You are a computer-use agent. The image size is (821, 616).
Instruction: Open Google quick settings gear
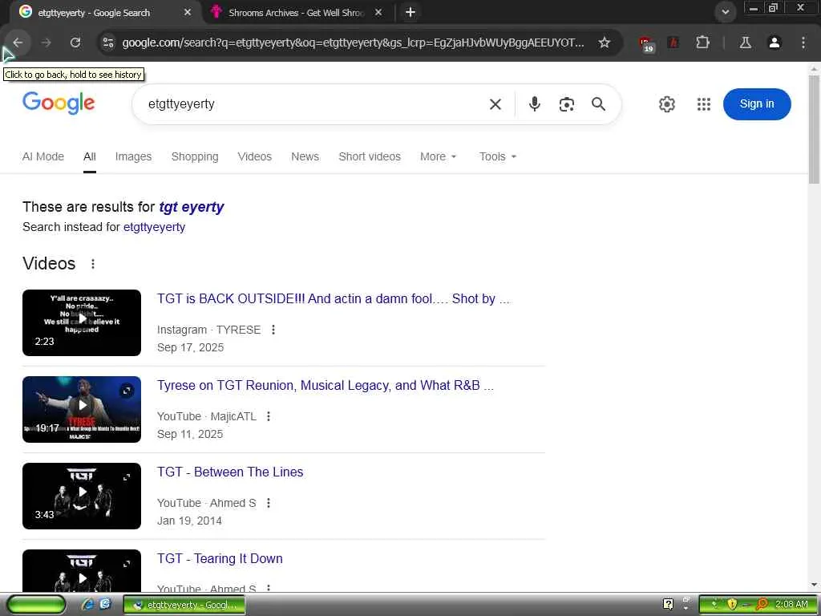point(666,104)
